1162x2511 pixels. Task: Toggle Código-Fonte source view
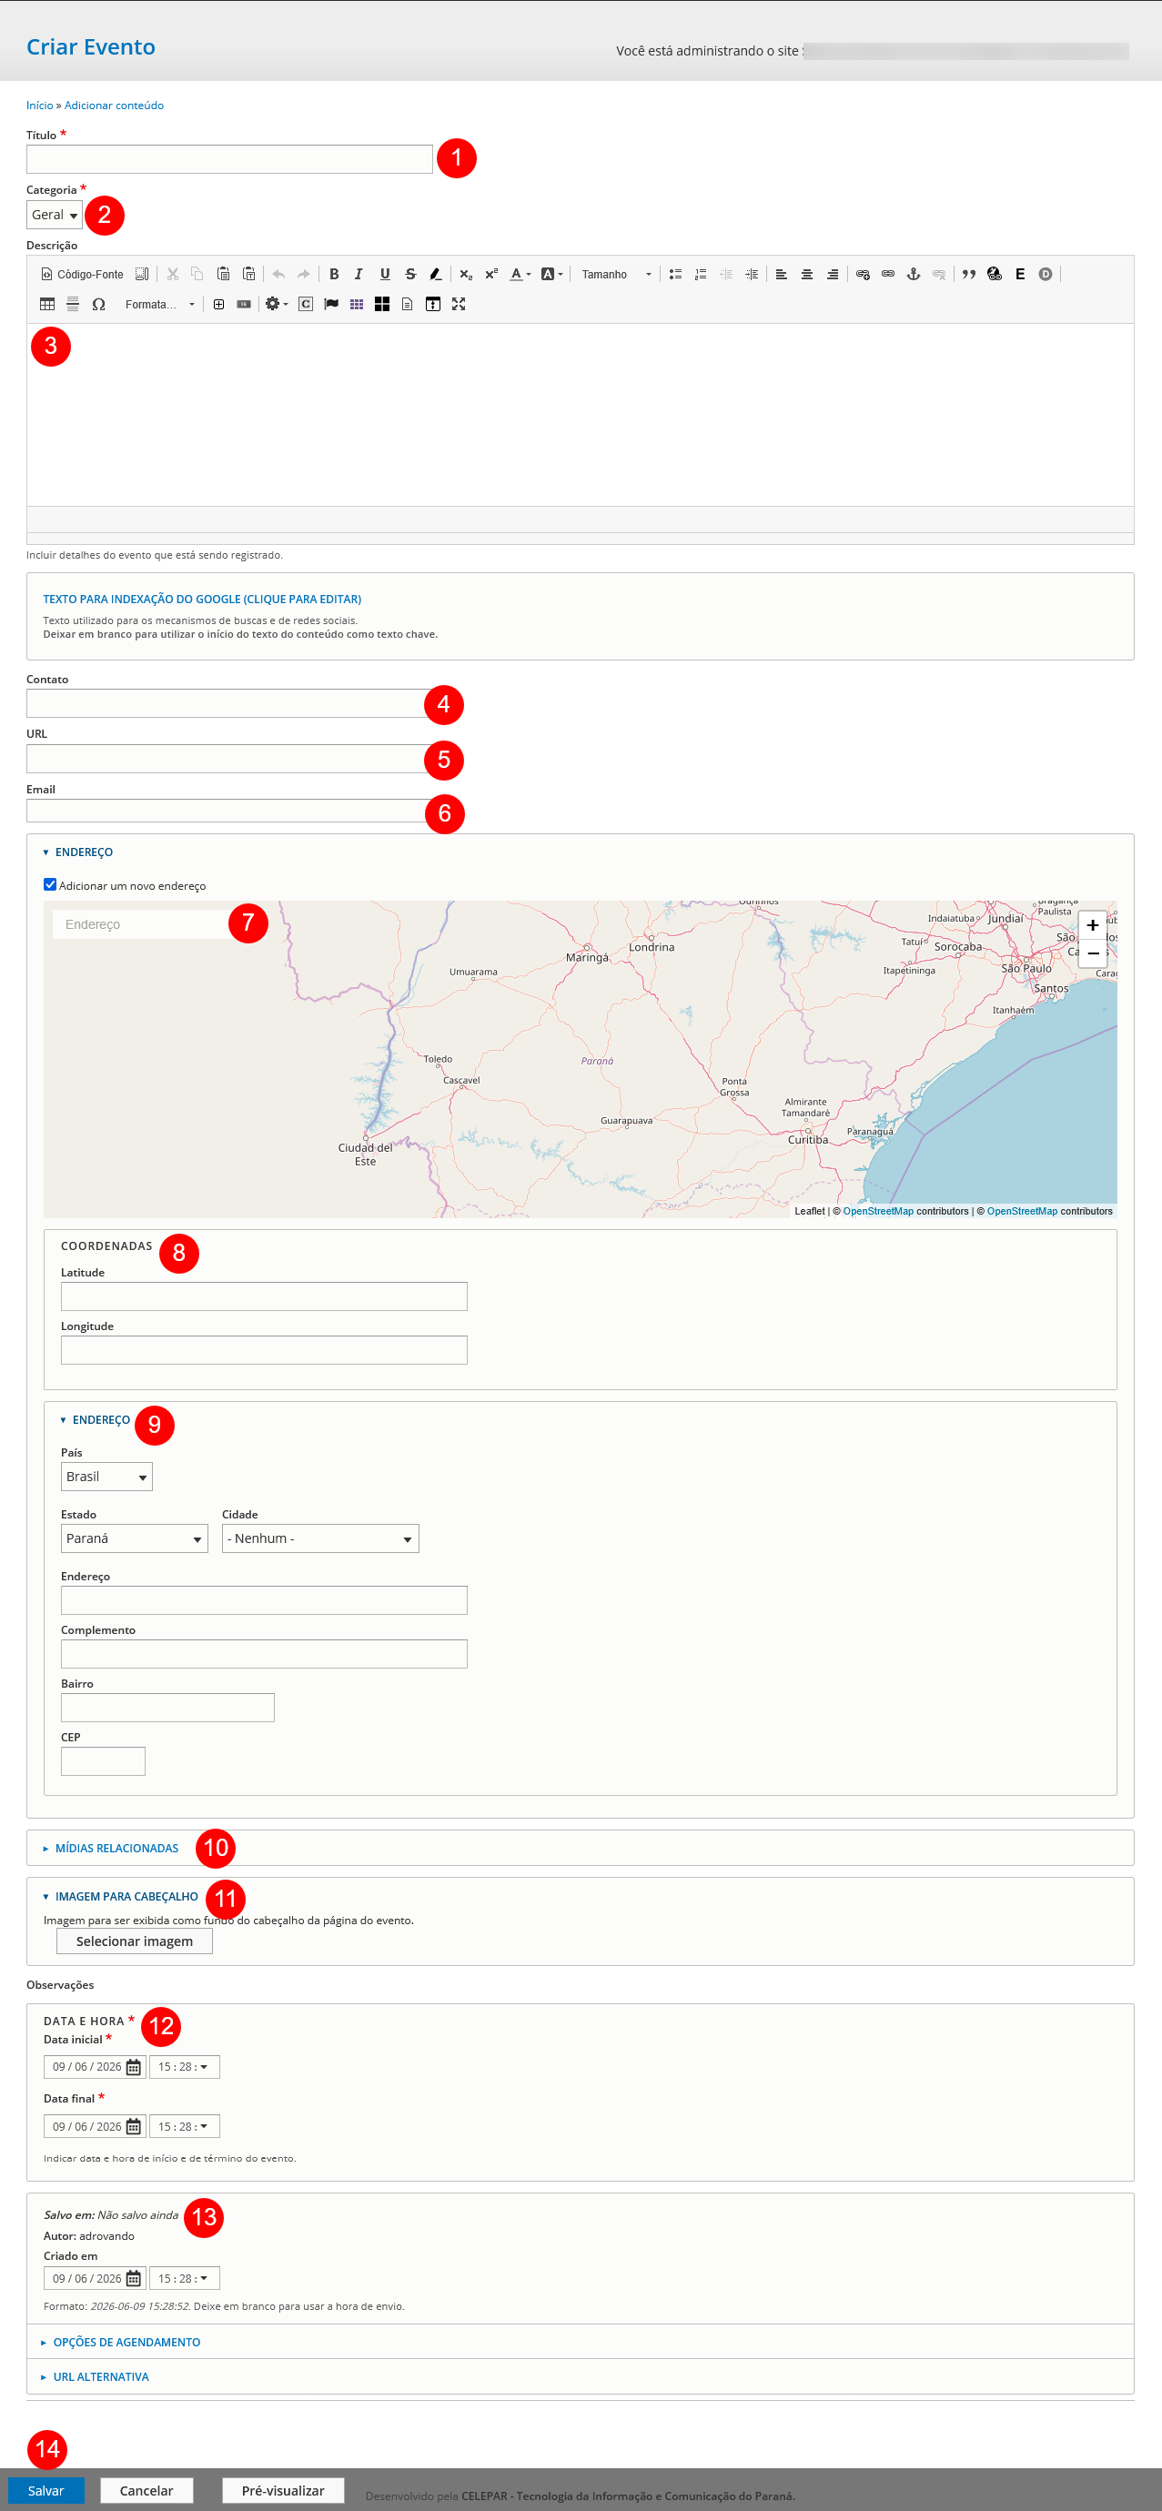82,274
